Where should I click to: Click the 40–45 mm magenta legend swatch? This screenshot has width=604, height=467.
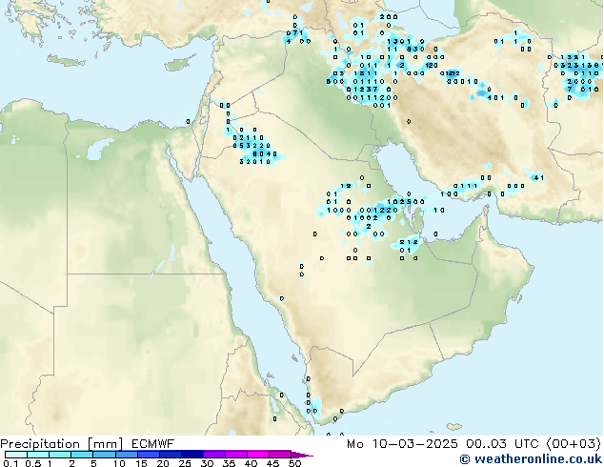click(258, 455)
